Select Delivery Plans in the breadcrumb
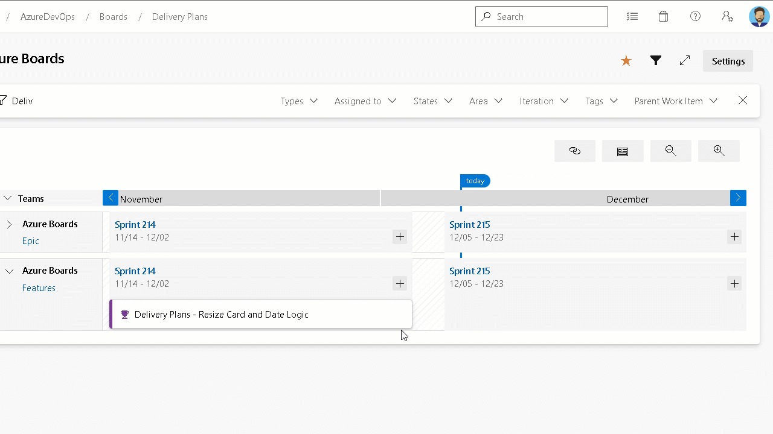The width and height of the screenshot is (773, 434). click(179, 16)
